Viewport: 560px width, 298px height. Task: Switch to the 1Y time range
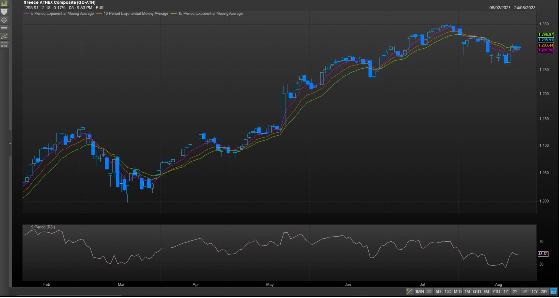(x=506, y=292)
